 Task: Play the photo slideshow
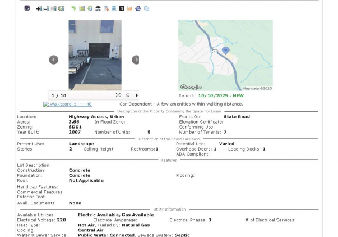(x=136, y=95)
